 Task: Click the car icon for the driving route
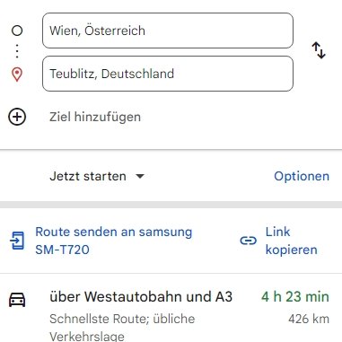17,300
